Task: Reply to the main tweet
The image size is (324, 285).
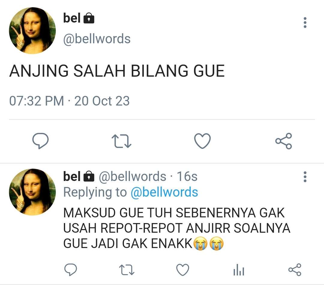Action: coord(40,141)
